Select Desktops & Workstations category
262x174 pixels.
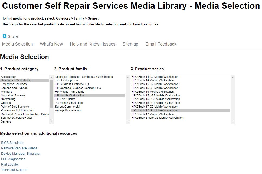tap(25, 80)
